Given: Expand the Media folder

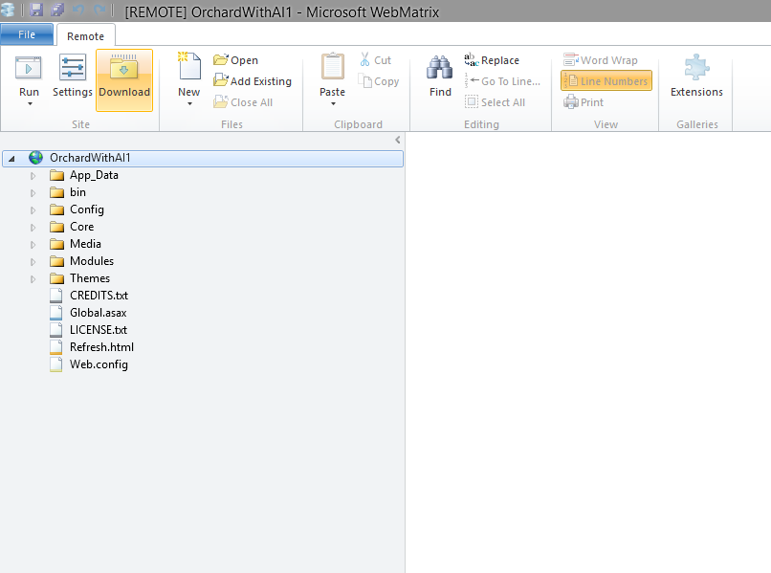Looking at the screenshot, I should [x=33, y=245].
